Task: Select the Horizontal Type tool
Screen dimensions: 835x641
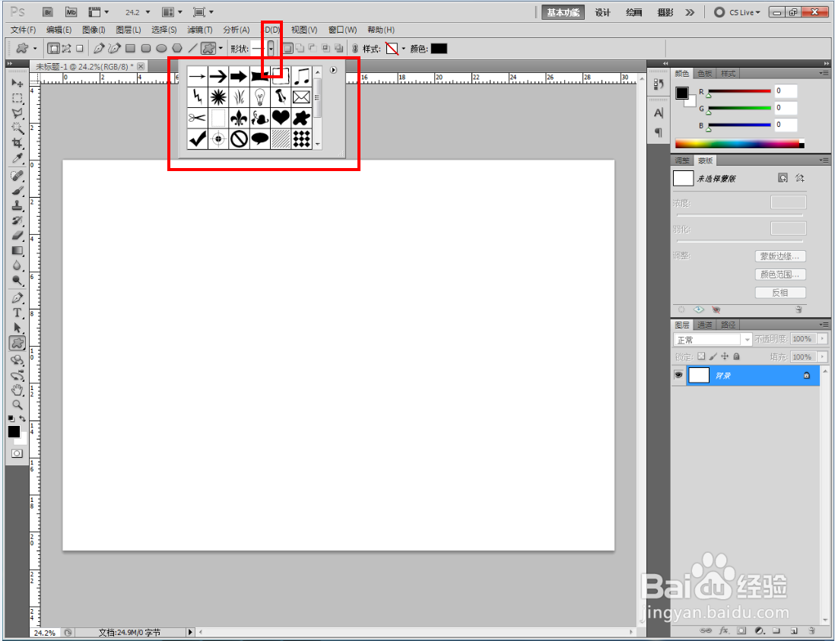Action: click(17, 313)
